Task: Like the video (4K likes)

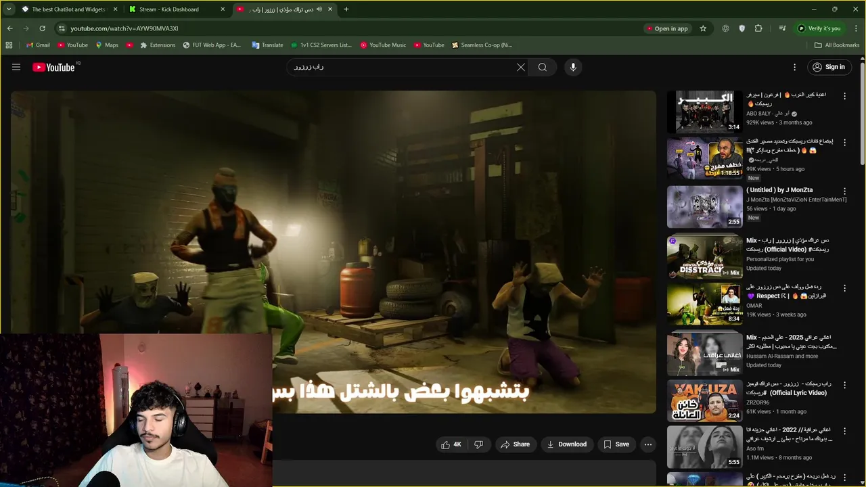Action: coord(451,444)
